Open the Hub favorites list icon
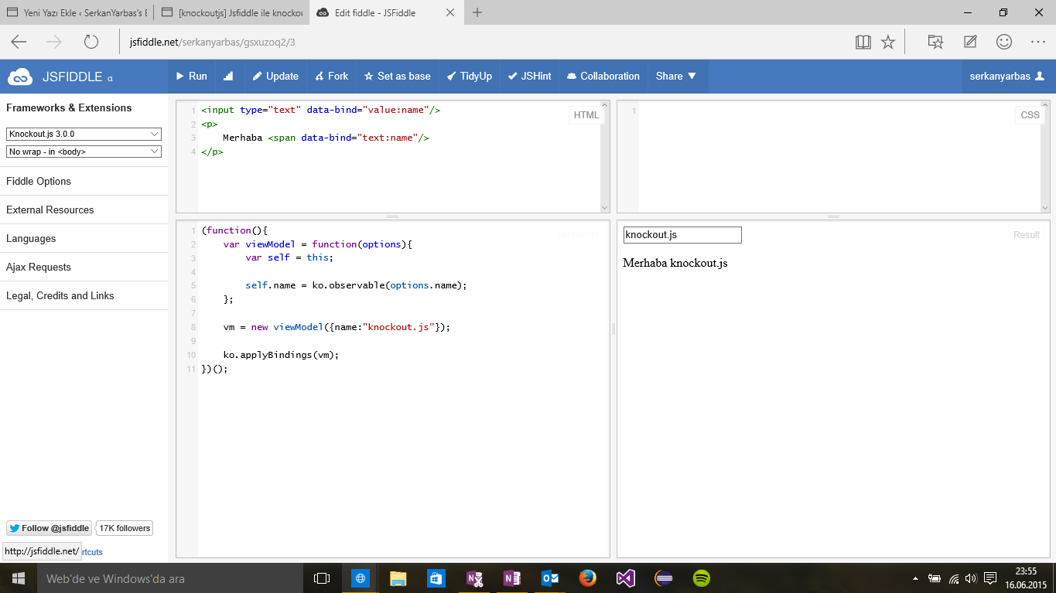1056x593 pixels. tap(935, 42)
